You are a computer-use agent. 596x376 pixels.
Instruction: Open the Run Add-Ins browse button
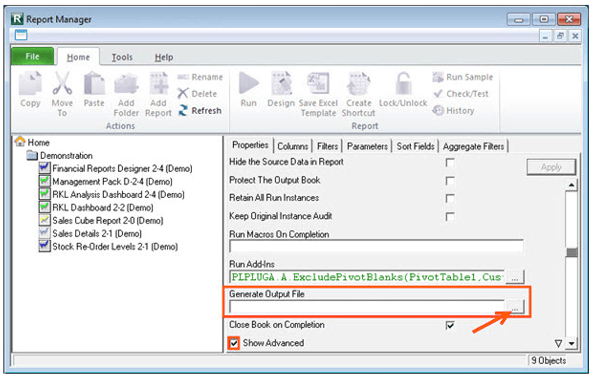[515, 277]
